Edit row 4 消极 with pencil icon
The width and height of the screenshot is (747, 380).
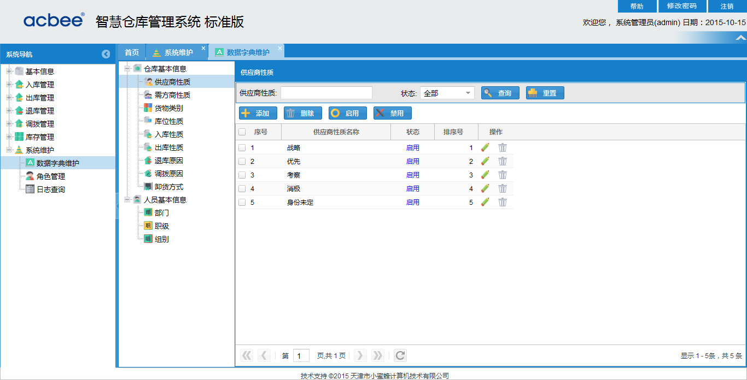point(485,188)
